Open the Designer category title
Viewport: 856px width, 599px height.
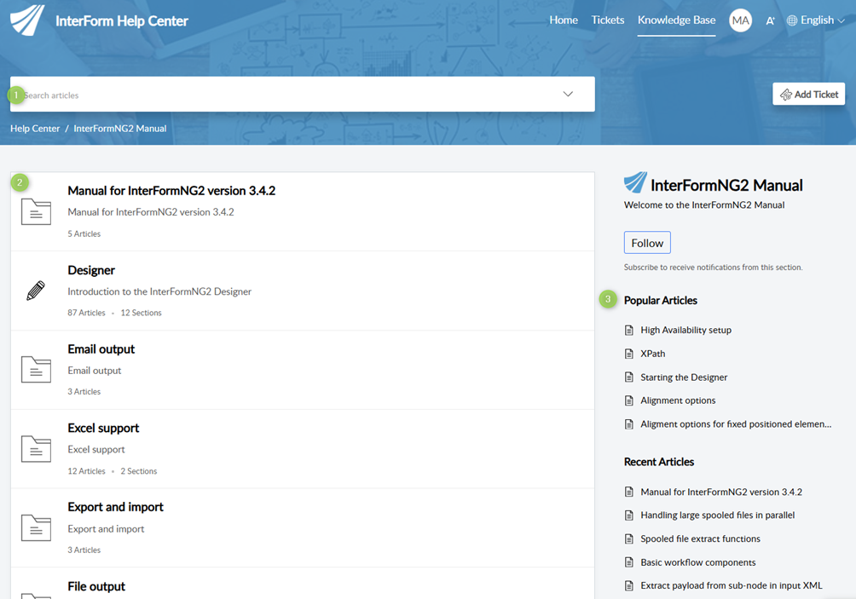tap(91, 270)
